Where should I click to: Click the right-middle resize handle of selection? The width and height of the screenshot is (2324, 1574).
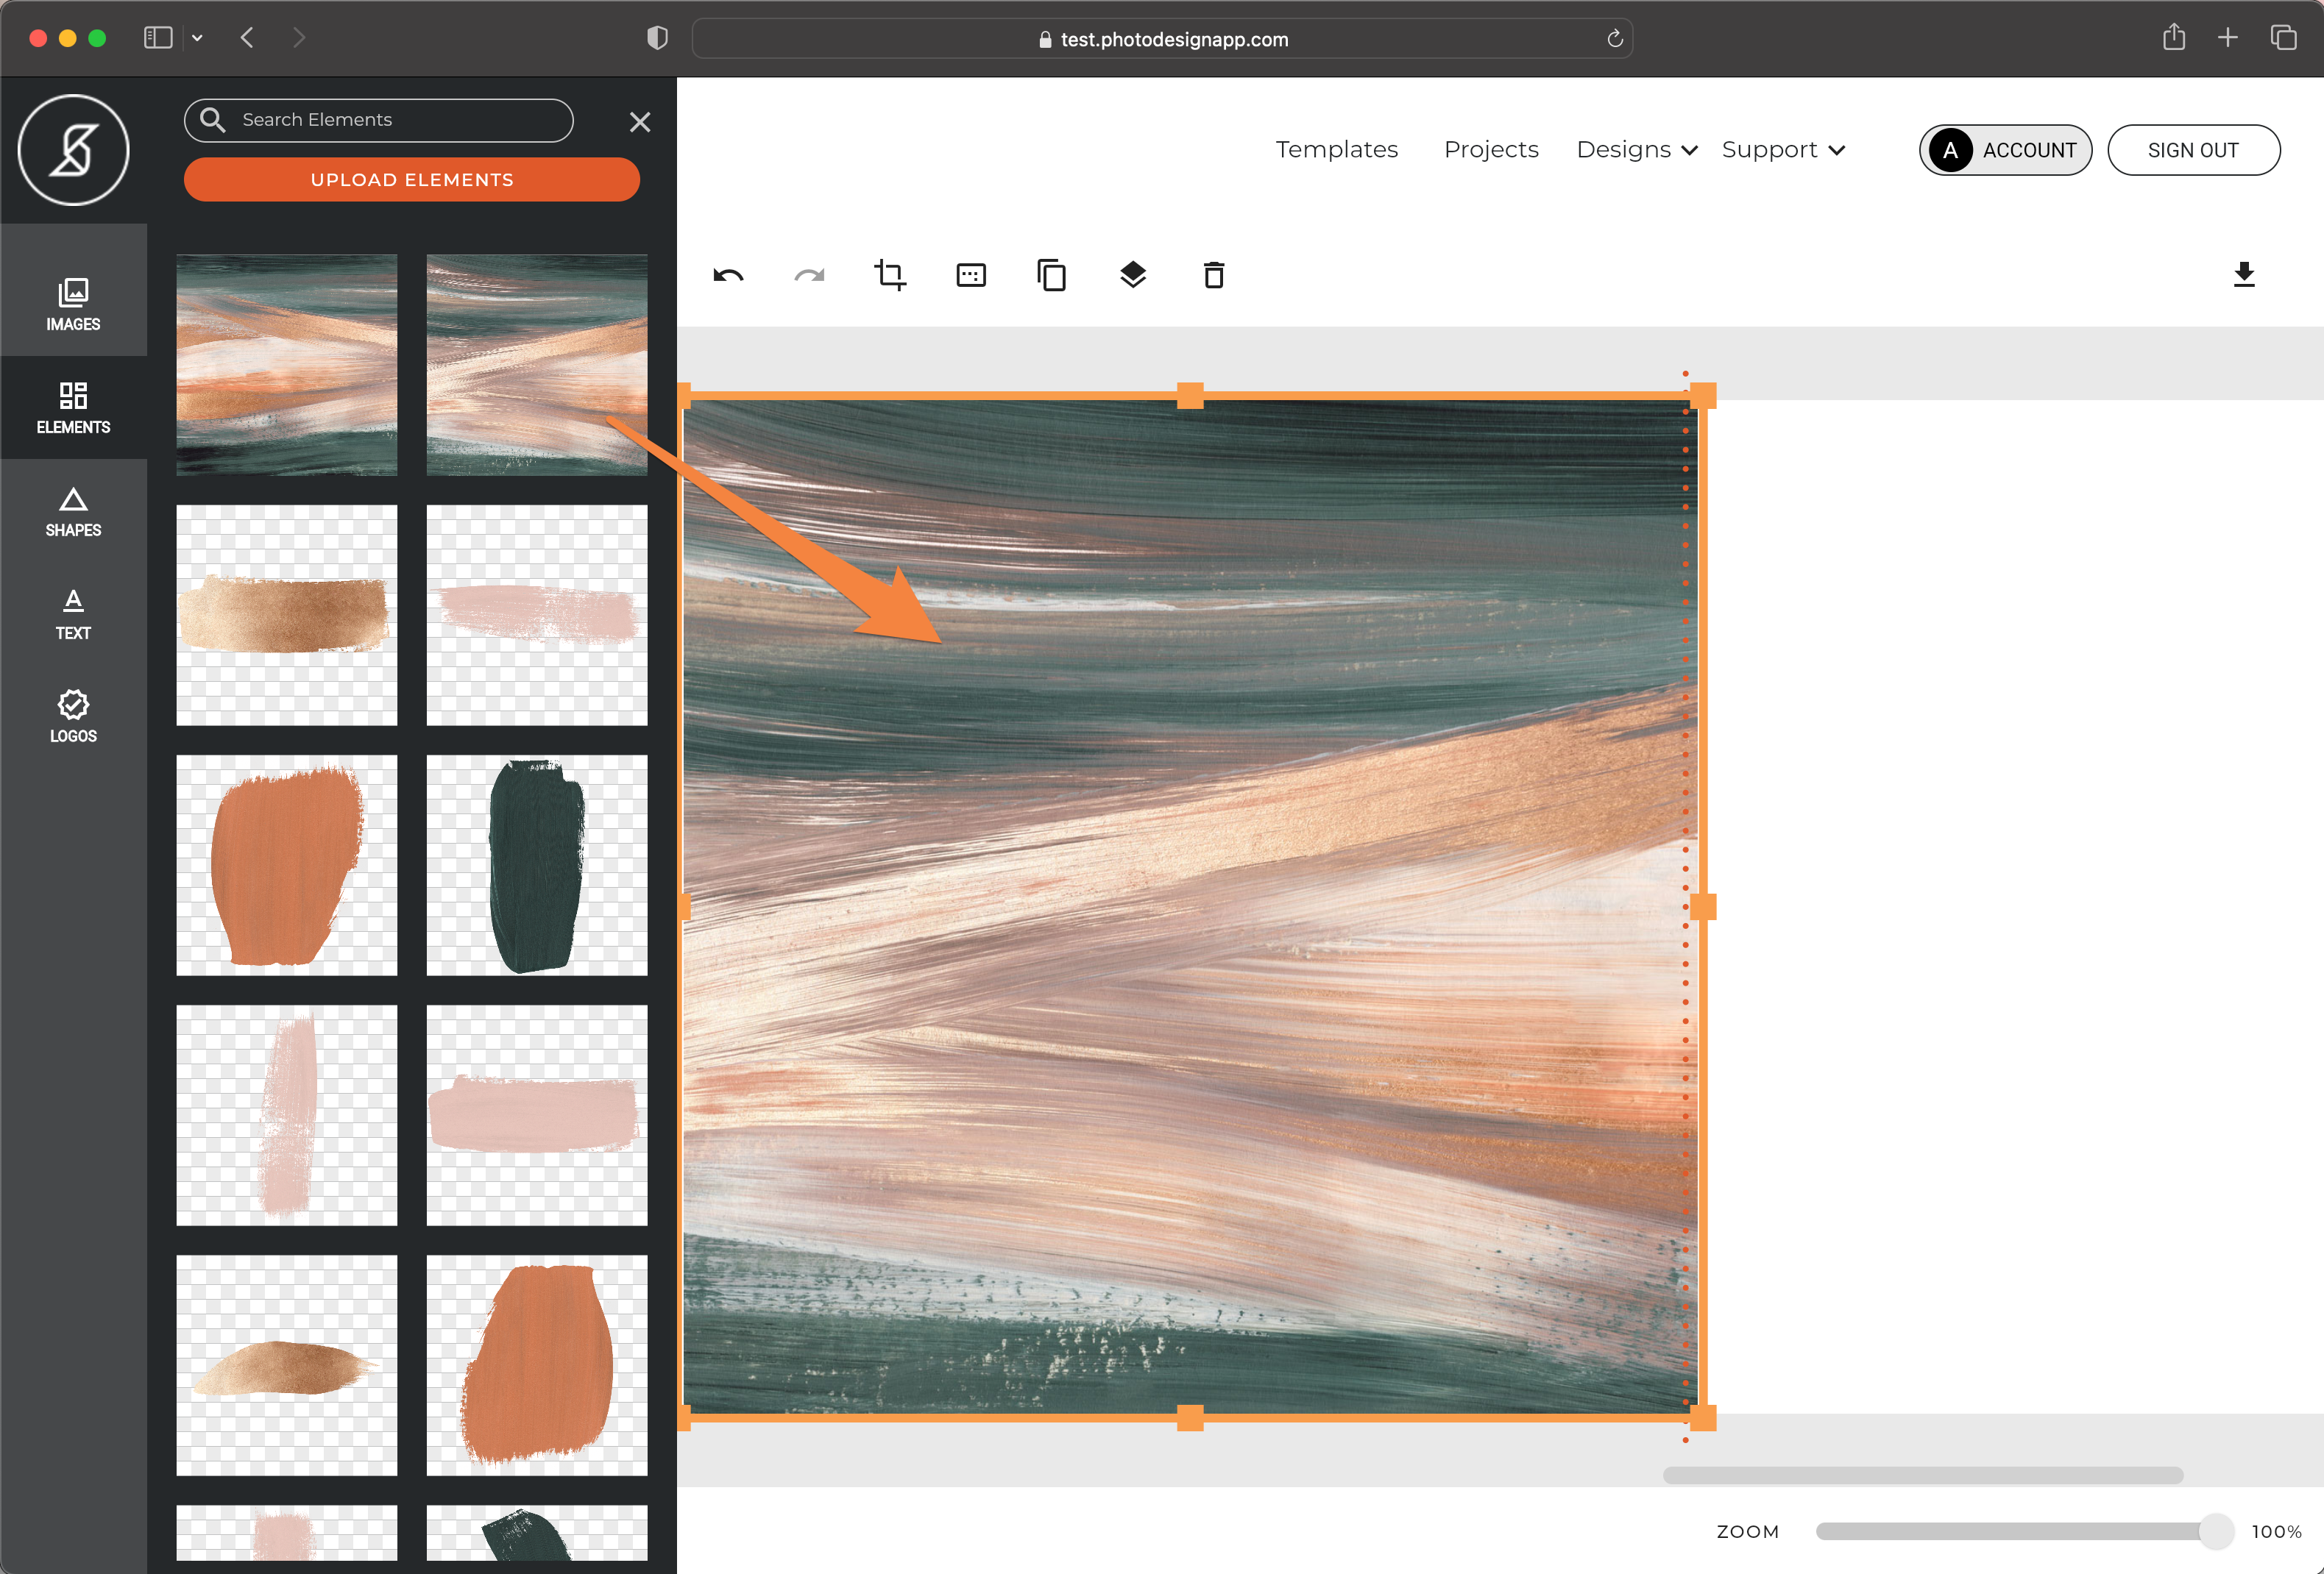point(1703,906)
